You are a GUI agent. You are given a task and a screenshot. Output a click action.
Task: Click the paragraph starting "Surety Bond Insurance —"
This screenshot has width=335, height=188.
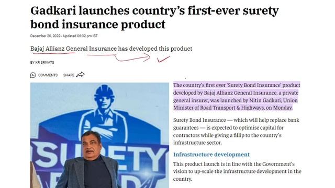tap(236, 131)
